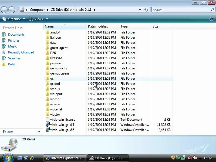Click Switch between windows quick launch icon
Image resolution: width=216 pixels, height=162 pixels.
click(x=26, y=158)
